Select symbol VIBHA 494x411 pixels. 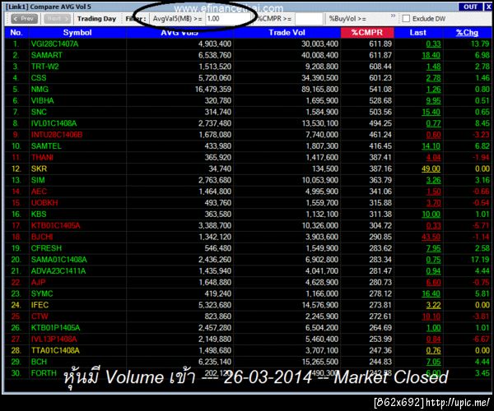42,100
